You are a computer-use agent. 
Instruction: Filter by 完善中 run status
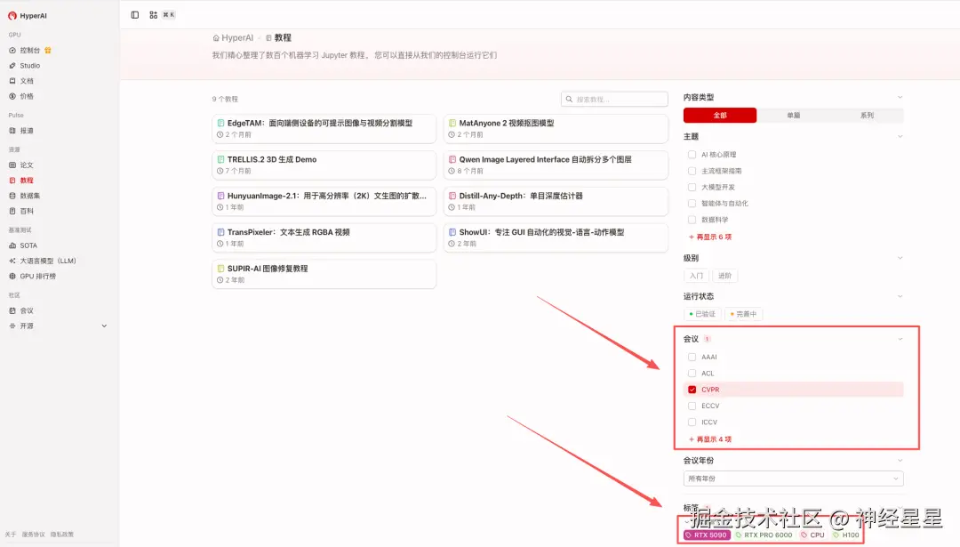click(744, 314)
